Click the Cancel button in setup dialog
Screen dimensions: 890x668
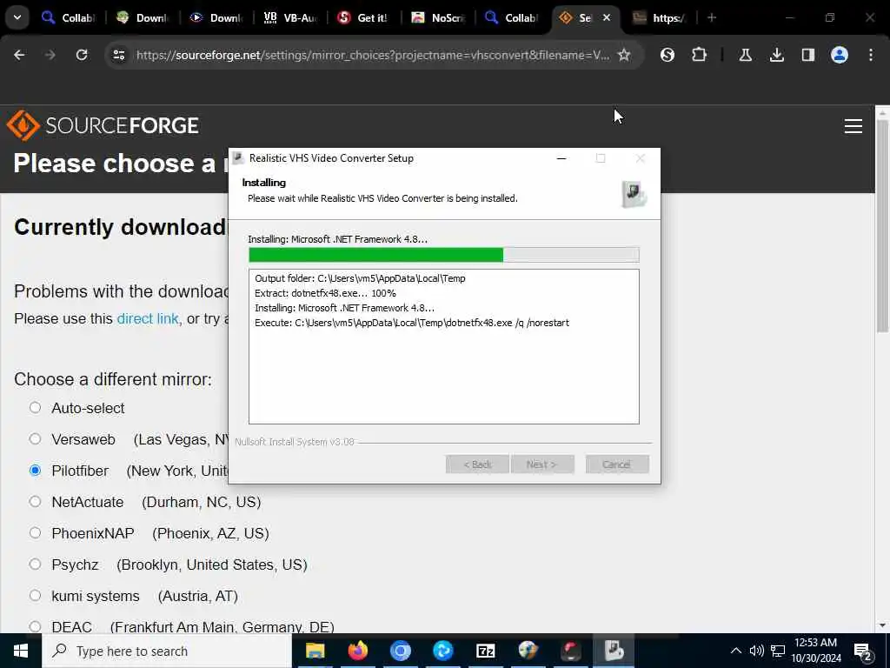click(x=617, y=464)
